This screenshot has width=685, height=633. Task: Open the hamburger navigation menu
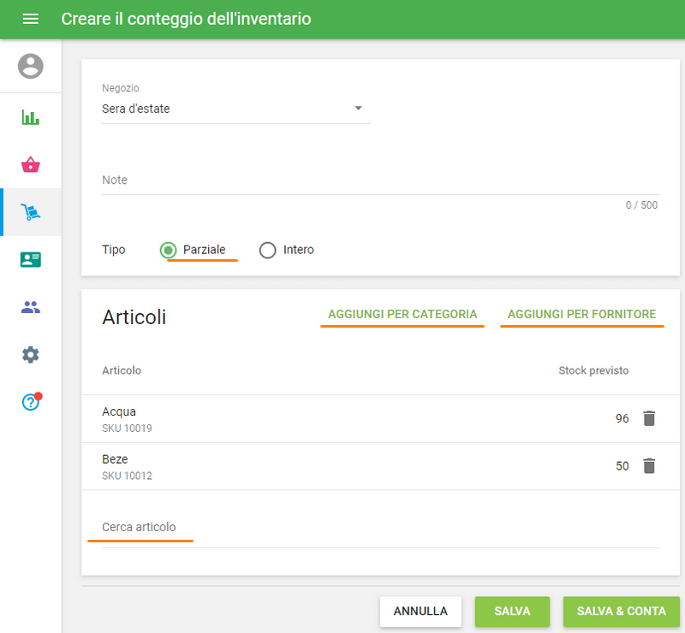[30, 19]
